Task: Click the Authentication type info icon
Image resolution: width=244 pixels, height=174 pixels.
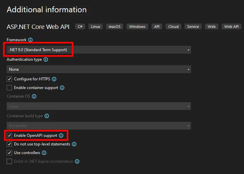Action: pos(46,59)
